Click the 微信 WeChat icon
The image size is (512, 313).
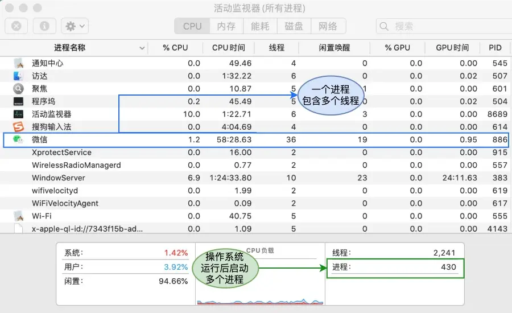[18, 139]
